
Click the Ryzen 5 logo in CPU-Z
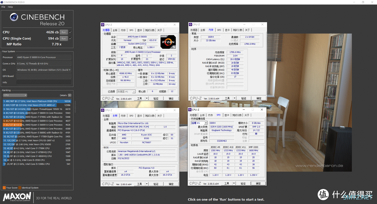click(168, 42)
